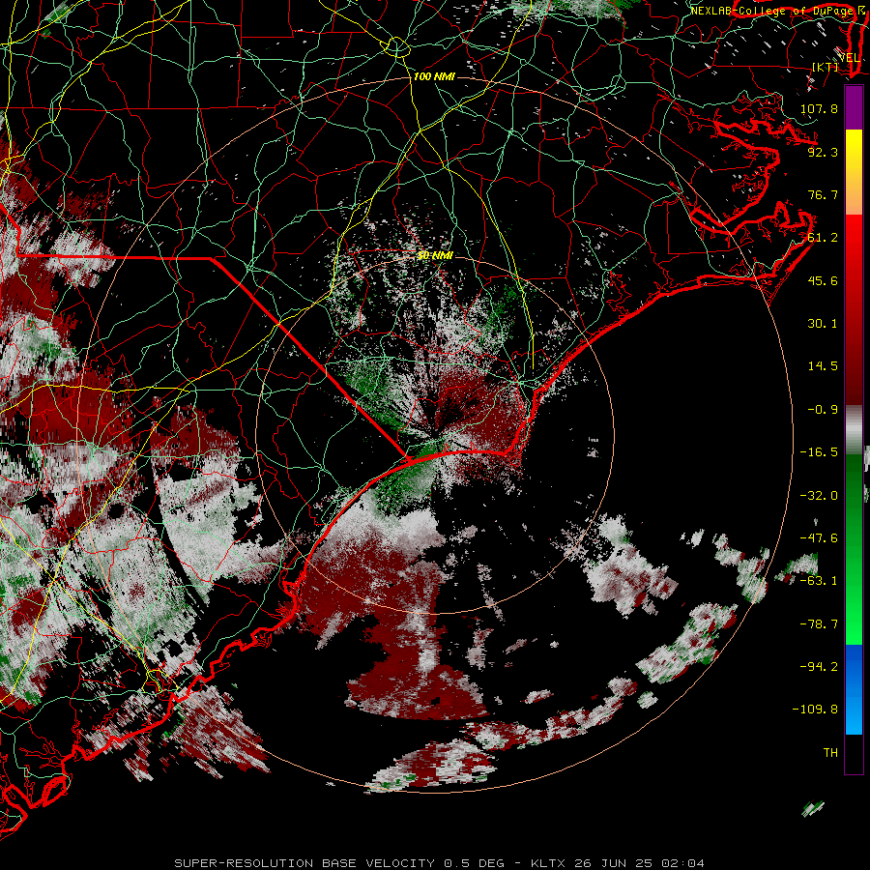Click the -47.6 velocity scale value

819,538
